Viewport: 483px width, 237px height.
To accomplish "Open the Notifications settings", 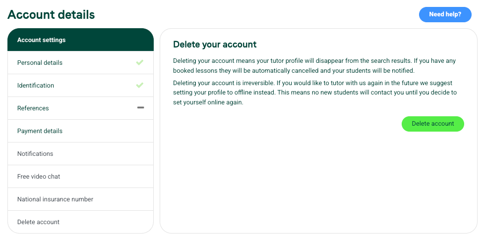I will 80,154.
